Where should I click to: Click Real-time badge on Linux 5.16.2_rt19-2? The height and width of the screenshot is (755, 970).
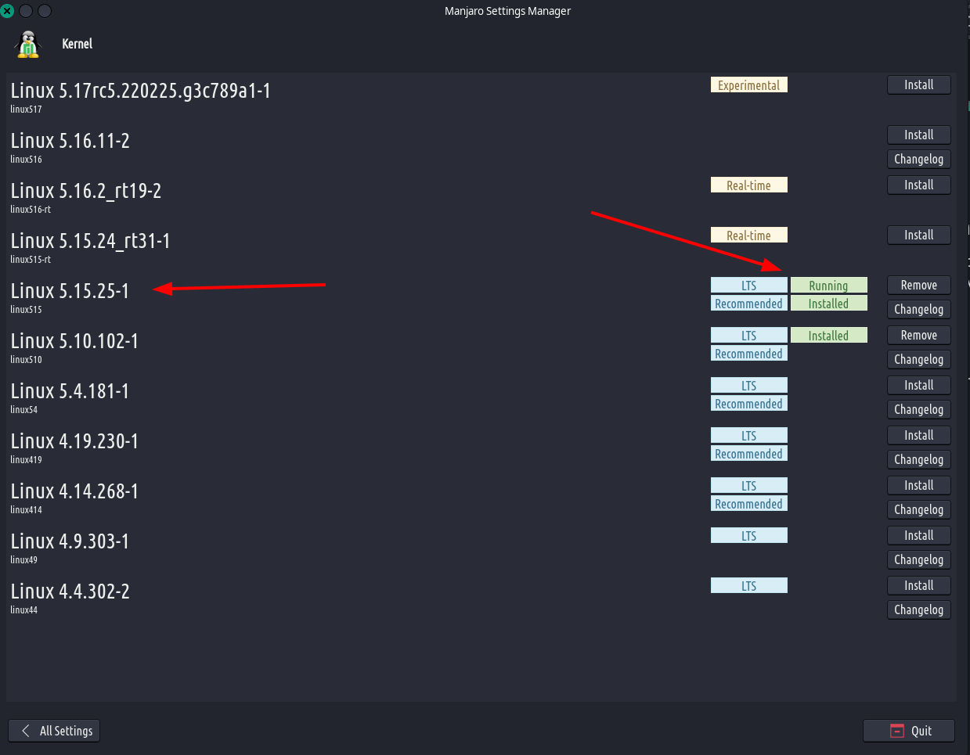(x=749, y=185)
